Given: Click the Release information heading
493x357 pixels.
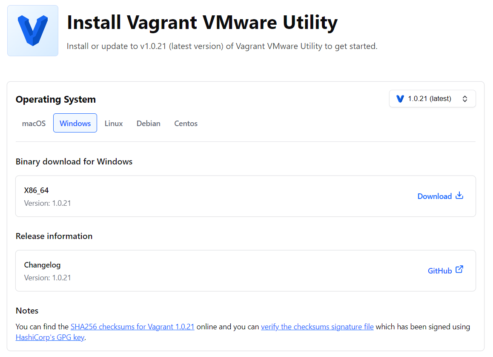Looking at the screenshot, I should click(x=54, y=236).
